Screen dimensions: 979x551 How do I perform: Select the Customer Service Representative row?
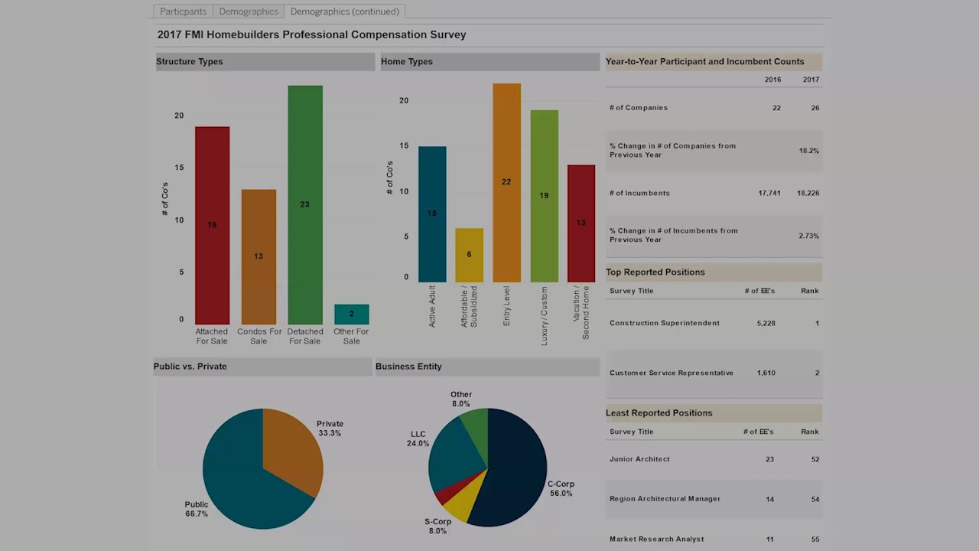click(714, 373)
